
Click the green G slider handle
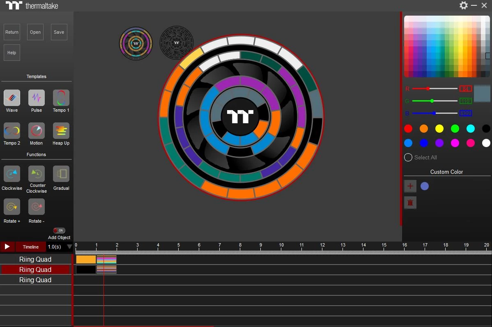[x=432, y=101]
